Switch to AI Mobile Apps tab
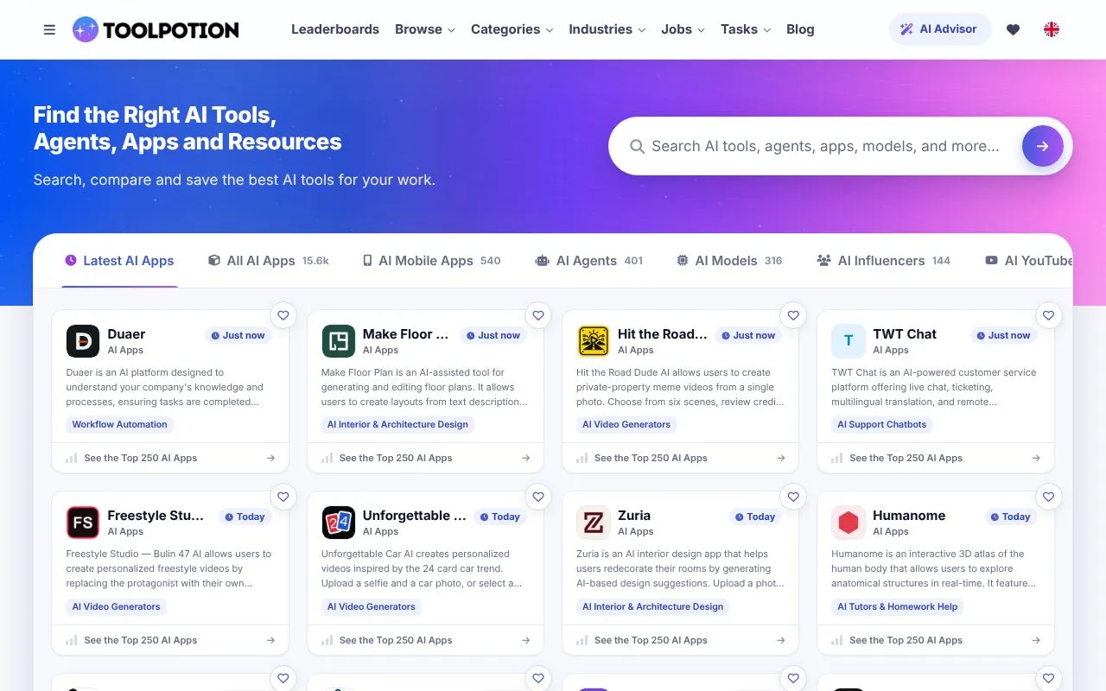Screen dimensions: 1106x691 [431, 261]
